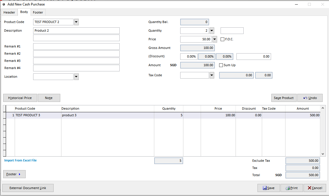
Task: Open the Product Code dropdown arrow
Action: tap(76, 22)
